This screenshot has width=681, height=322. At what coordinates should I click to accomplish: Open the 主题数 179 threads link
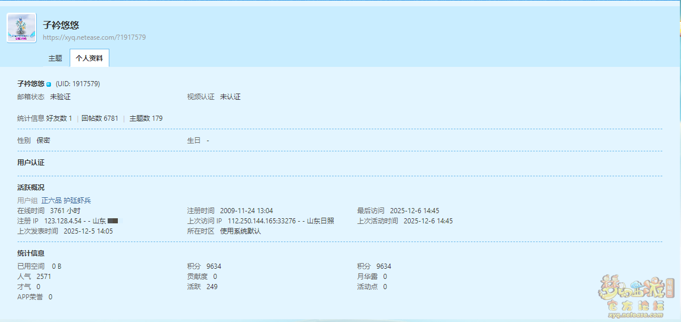point(146,118)
